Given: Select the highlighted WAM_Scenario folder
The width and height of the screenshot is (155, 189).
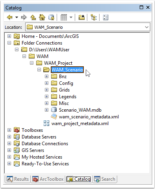Looking at the screenshot, I should click(x=67, y=70).
